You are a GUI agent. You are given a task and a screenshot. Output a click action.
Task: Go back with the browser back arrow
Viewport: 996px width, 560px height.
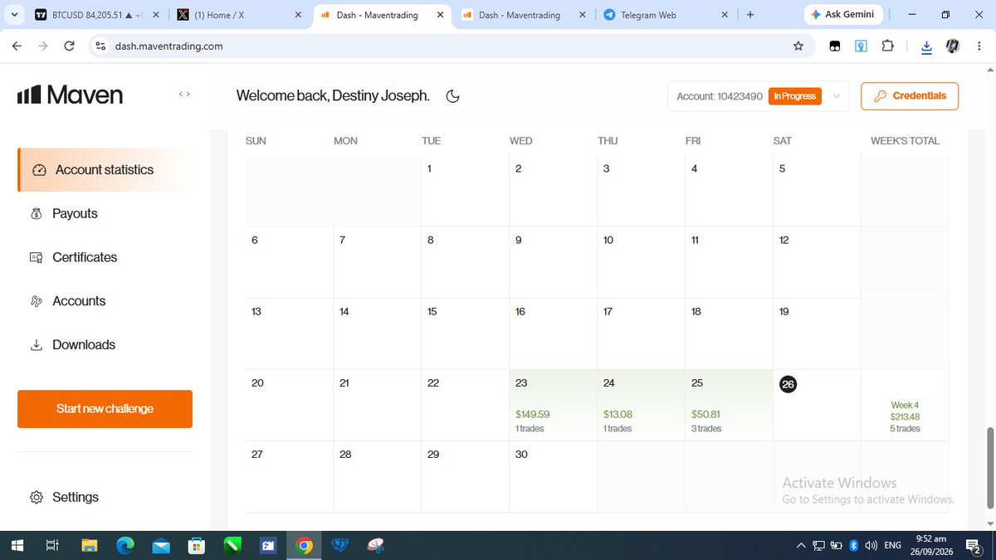[x=17, y=46]
